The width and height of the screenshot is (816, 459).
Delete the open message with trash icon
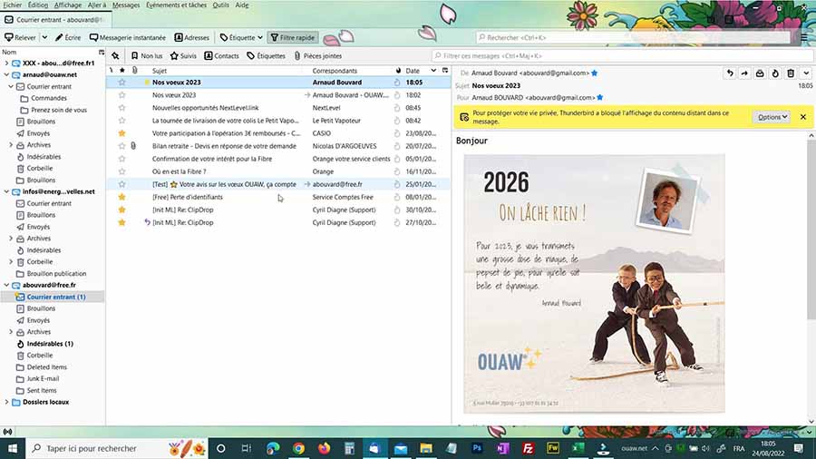791,73
